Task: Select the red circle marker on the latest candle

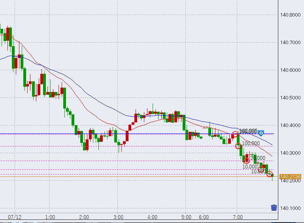Action: coord(270,174)
